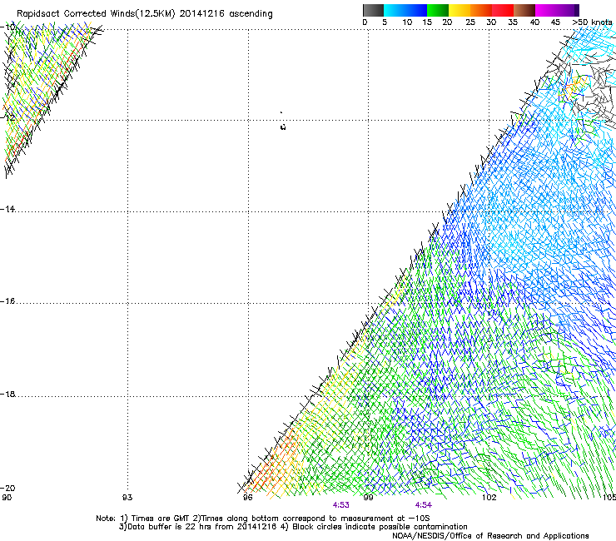This screenshot has width=616, height=541.
Task: Click the purple '4:54' swath time label
Action: (423, 505)
